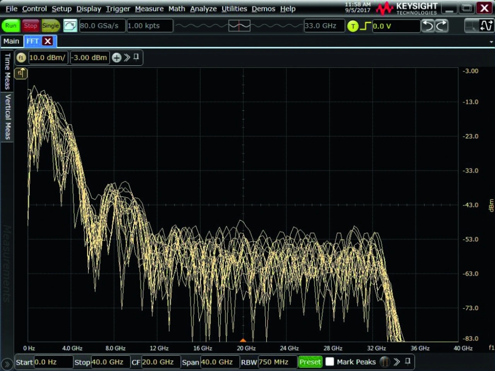
Task: Open the Trigger menu
Action: (x=118, y=9)
